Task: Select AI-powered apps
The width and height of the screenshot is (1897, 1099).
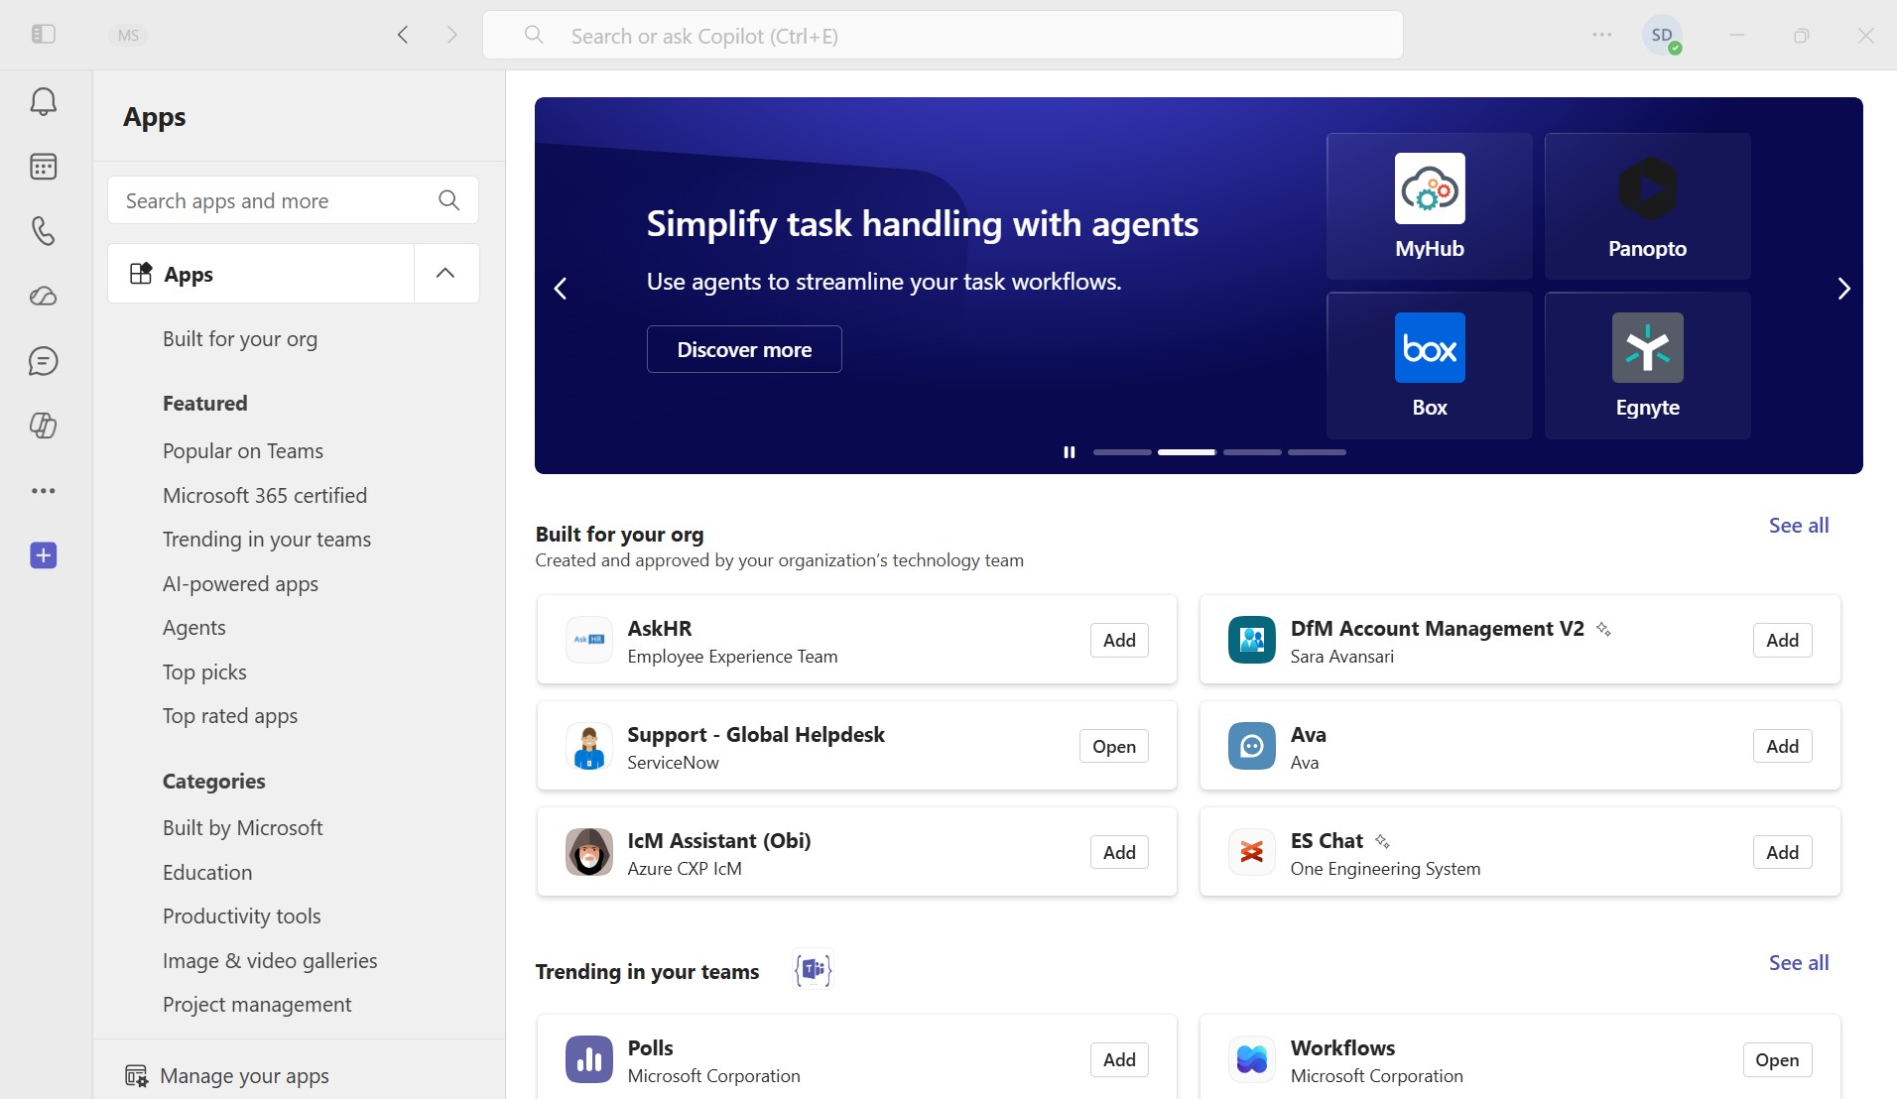Action: (x=240, y=584)
